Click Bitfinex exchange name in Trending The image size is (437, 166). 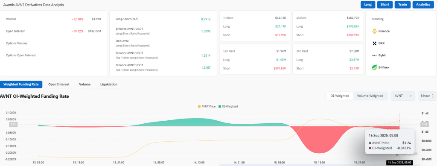pyautogui.click(x=384, y=67)
